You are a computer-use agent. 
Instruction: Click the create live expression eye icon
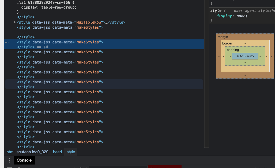[80, 167]
